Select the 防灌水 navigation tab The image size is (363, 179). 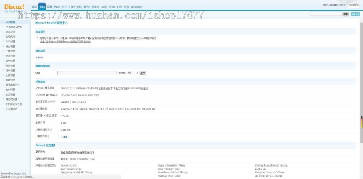(x=95, y=7)
